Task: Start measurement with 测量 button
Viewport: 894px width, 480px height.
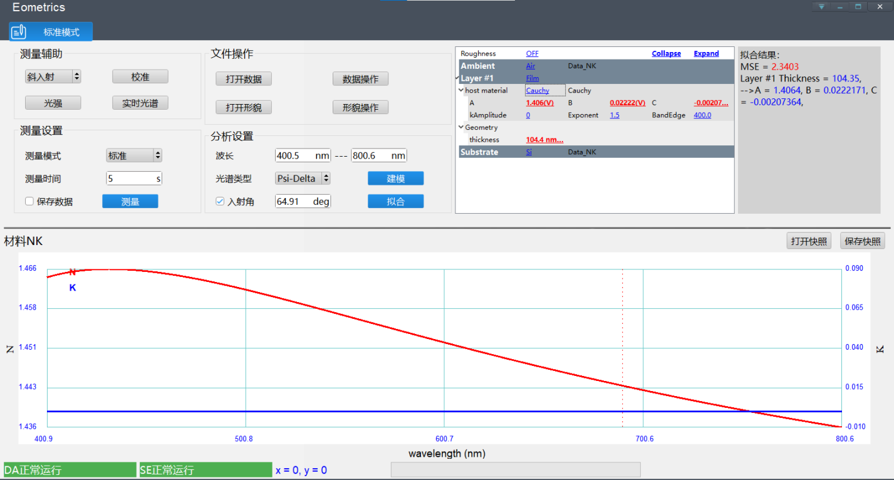Action: pyautogui.click(x=130, y=201)
